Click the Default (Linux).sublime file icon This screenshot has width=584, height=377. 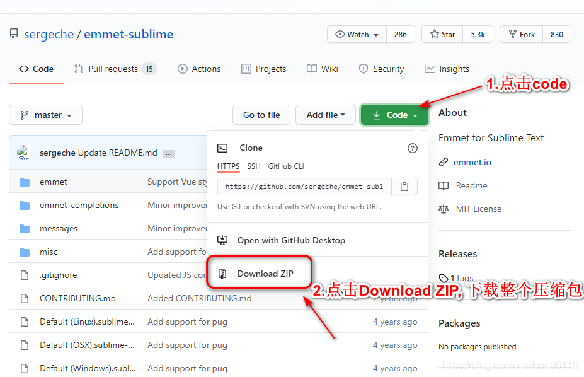pos(25,322)
